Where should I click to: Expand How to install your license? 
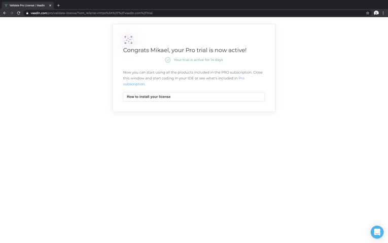pos(194,97)
